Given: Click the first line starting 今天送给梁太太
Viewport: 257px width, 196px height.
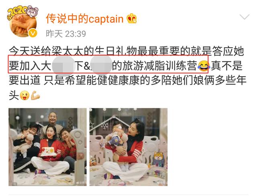Looking at the screenshot, I should click(126, 51).
